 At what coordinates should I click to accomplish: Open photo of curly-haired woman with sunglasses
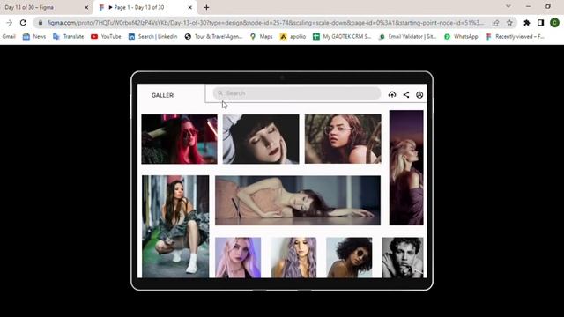(x=349, y=257)
